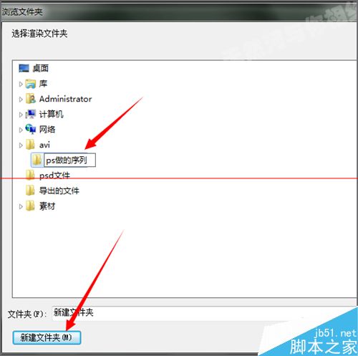358x356 pixels.
Task: Expand the 网络 tree node
Action: (x=21, y=130)
